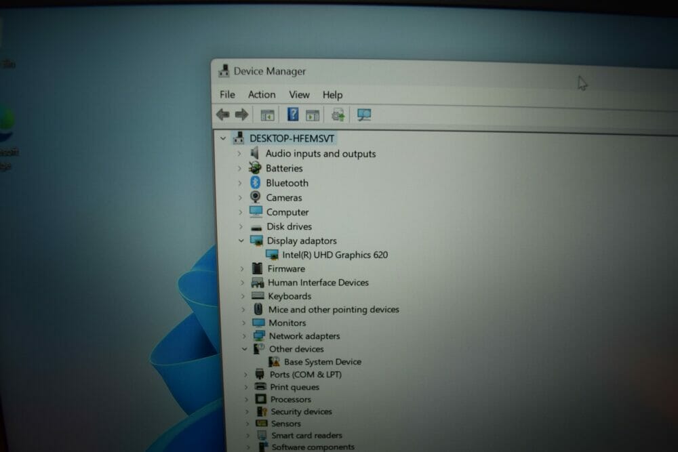
Task: Open the Help question mark toolbar icon
Action: point(293,115)
